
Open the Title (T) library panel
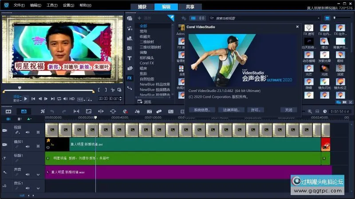[x=130, y=58]
